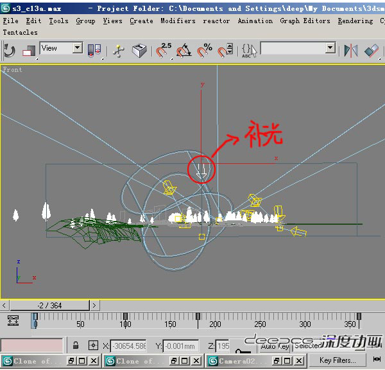
Task: Open the Animation menu
Action: 255,21
